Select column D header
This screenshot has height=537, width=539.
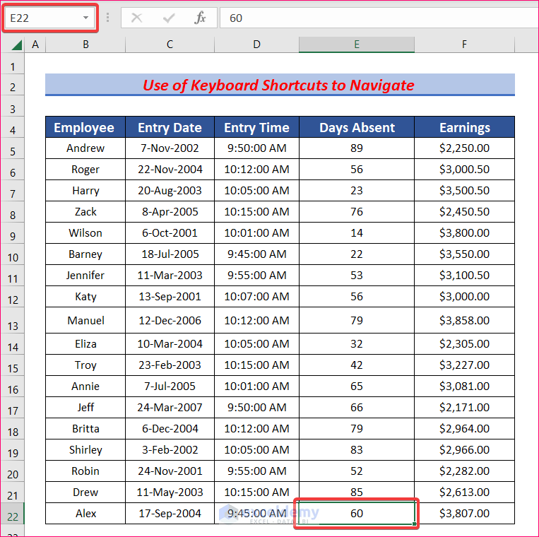[x=256, y=45]
